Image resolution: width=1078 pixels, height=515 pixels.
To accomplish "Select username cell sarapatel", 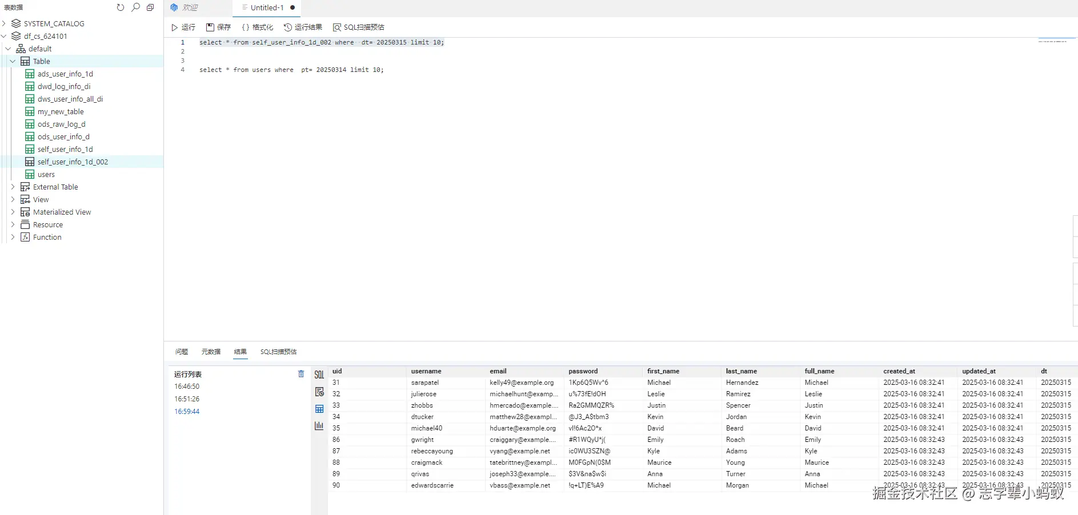I will pyautogui.click(x=425, y=383).
